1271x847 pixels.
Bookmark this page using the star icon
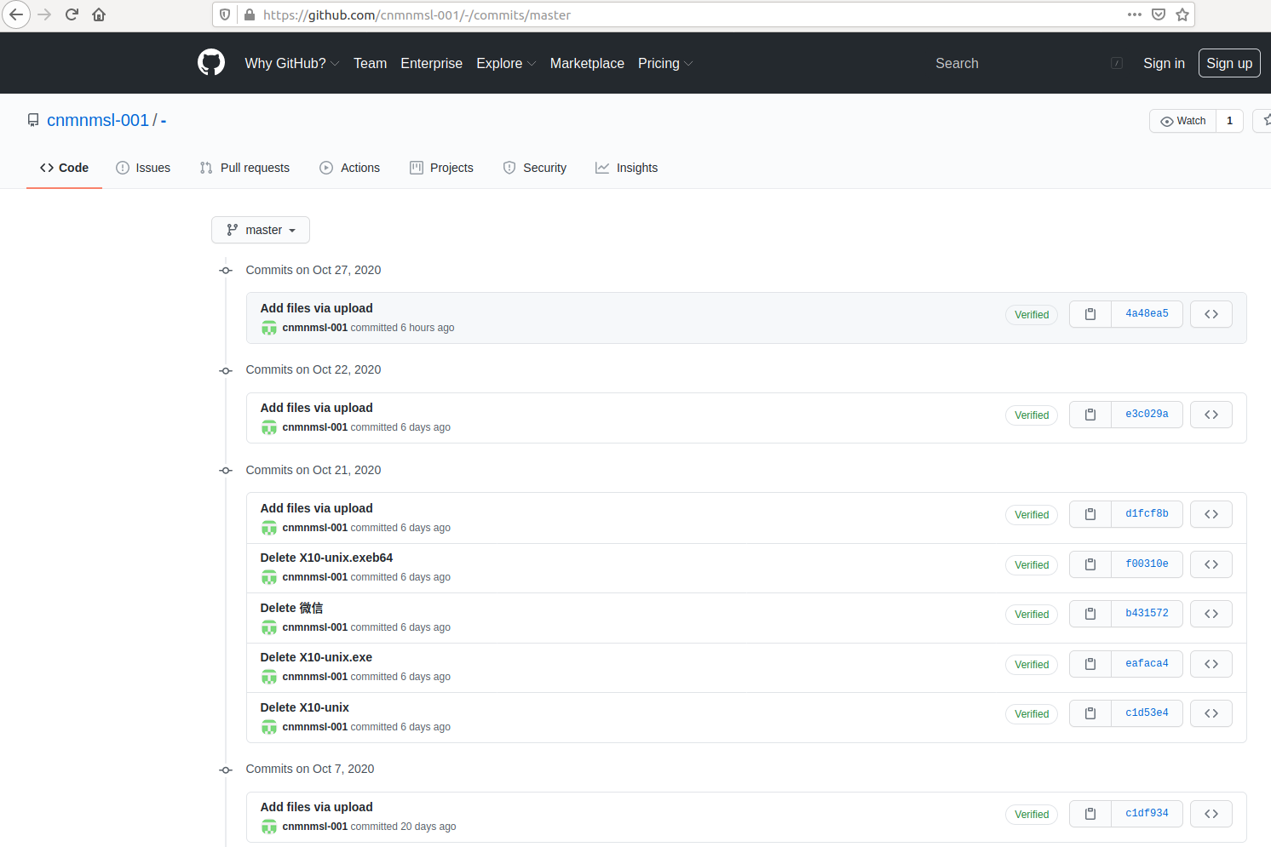1182,14
